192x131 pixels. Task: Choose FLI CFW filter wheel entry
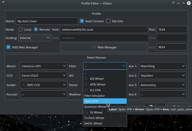[105, 90]
